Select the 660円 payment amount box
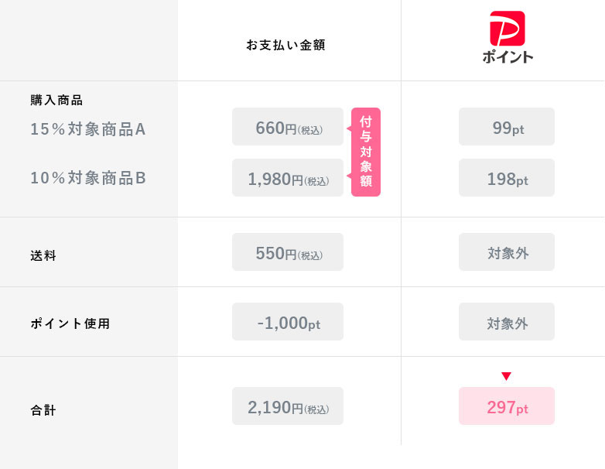605x469 pixels. click(288, 127)
